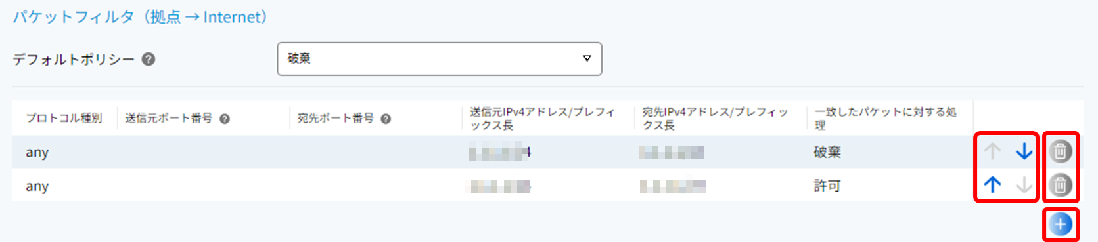Expand dropdown arrow in the 破棄 combo box

point(587,59)
